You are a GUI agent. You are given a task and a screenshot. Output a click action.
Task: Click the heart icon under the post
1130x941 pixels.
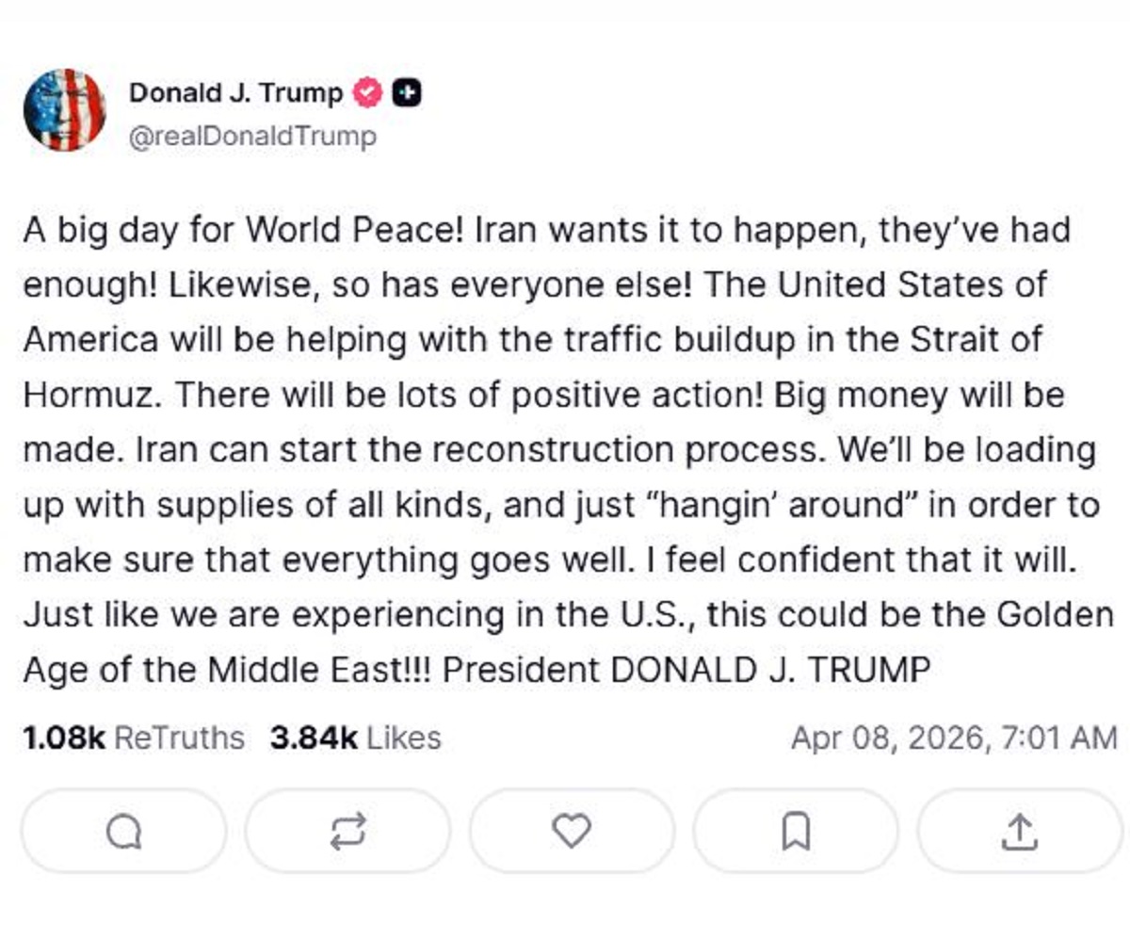pyautogui.click(x=572, y=830)
